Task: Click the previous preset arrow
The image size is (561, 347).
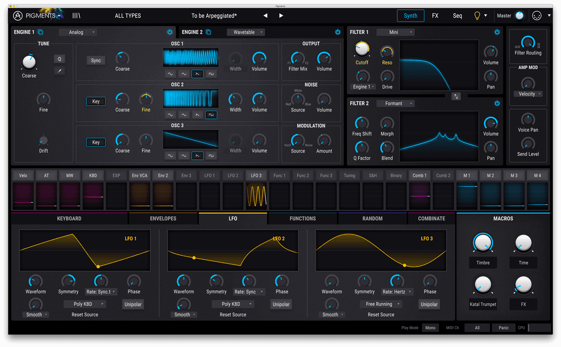Action: (x=266, y=15)
